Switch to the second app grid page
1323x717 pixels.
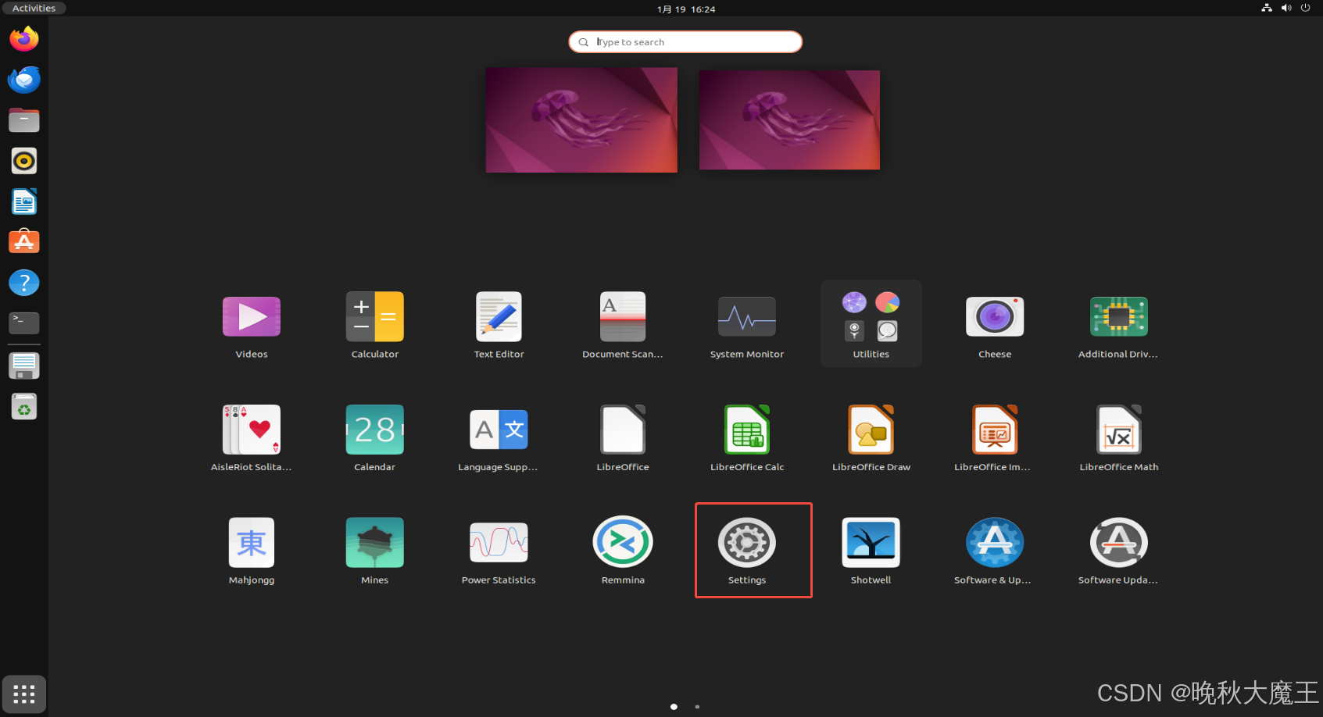point(697,707)
